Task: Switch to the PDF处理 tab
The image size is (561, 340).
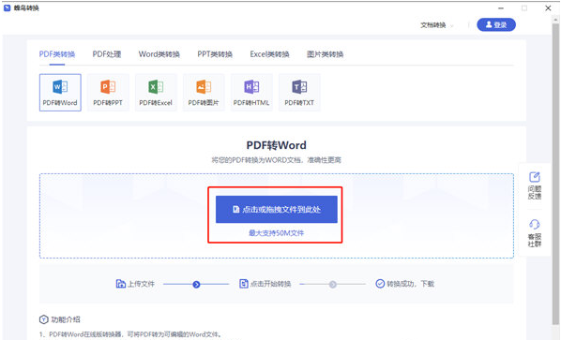Action: click(x=107, y=54)
